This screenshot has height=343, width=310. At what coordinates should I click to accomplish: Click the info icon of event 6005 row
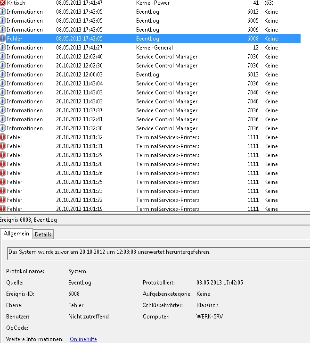click(x=3, y=21)
